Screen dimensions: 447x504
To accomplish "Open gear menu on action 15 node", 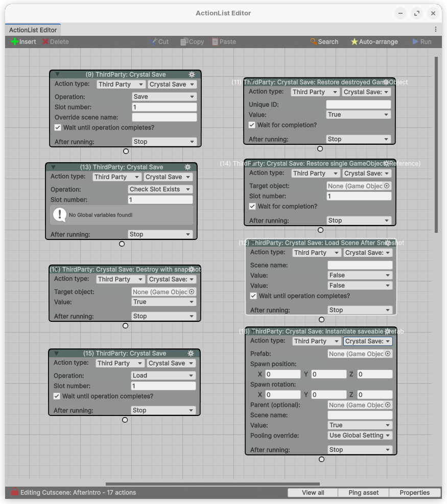I will click(191, 354).
